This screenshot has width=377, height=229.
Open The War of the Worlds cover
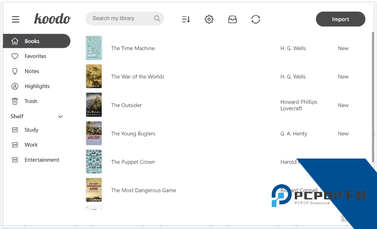point(94,76)
